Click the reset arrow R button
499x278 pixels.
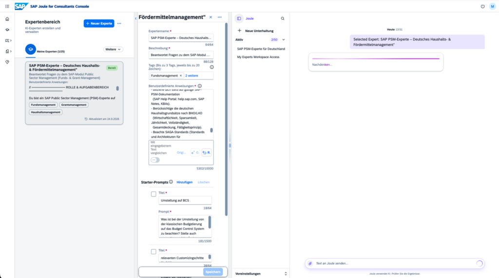pos(207,153)
